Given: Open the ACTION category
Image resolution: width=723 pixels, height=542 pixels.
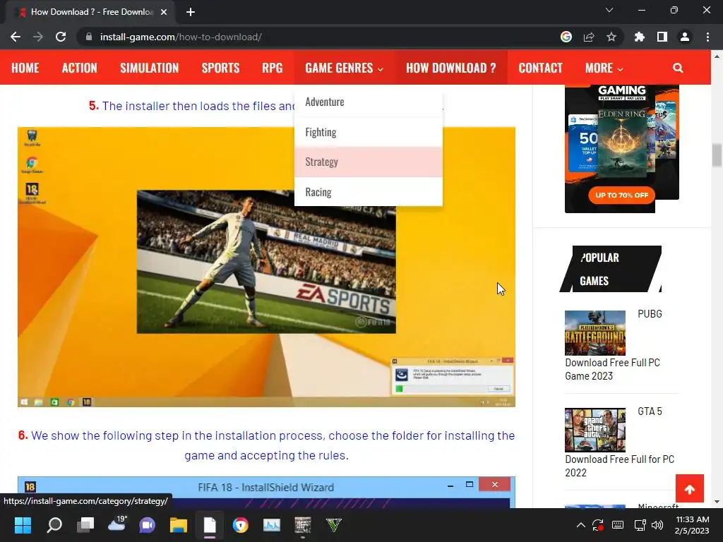Looking at the screenshot, I should (x=80, y=68).
